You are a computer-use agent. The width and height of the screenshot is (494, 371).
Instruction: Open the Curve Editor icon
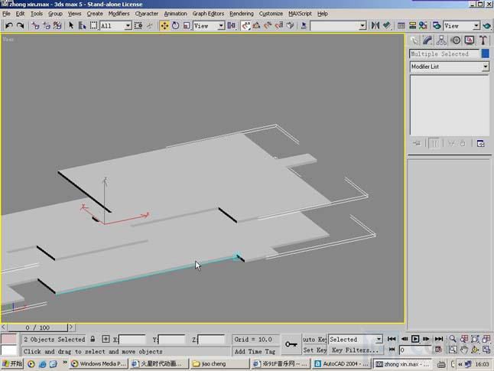click(401, 25)
